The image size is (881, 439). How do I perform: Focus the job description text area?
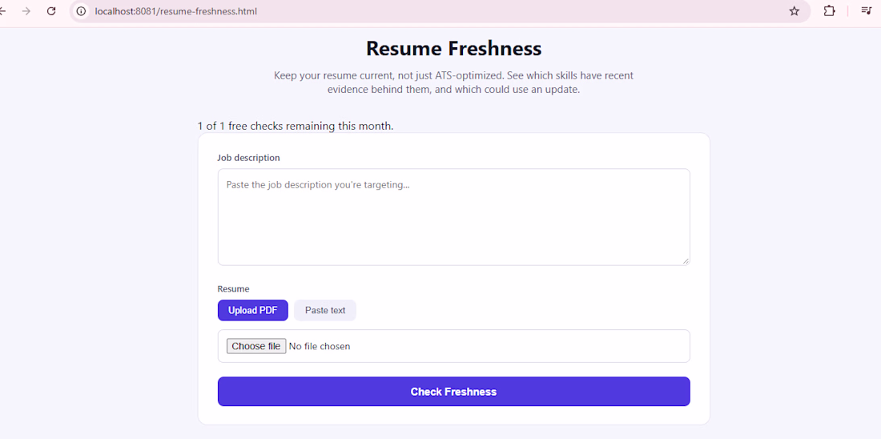click(453, 217)
